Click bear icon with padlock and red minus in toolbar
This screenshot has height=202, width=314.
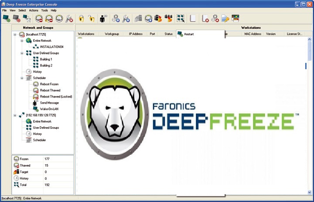[49, 18]
